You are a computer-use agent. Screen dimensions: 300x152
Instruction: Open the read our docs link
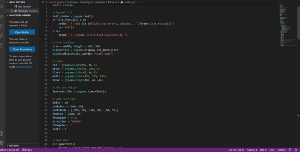(24, 67)
